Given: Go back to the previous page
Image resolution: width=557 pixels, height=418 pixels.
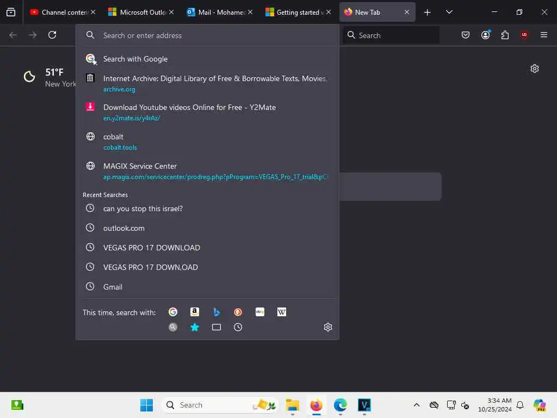Looking at the screenshot, I should (x=13, y=35).
